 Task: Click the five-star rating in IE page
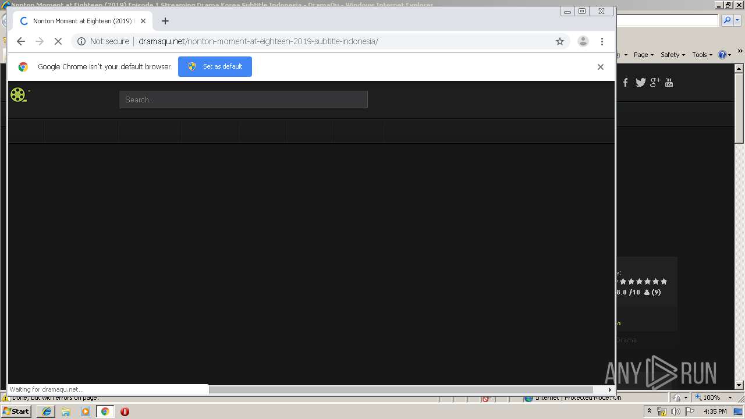(643, 282)
